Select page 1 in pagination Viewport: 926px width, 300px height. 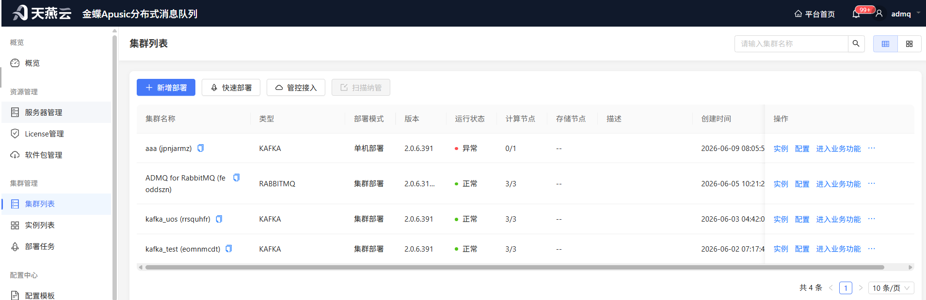tap(846, 288)
